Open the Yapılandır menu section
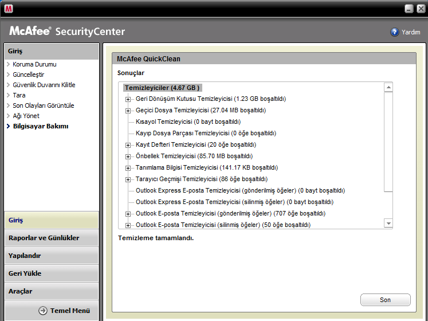This screenshot has width=428, height=321. click(52, 256)
